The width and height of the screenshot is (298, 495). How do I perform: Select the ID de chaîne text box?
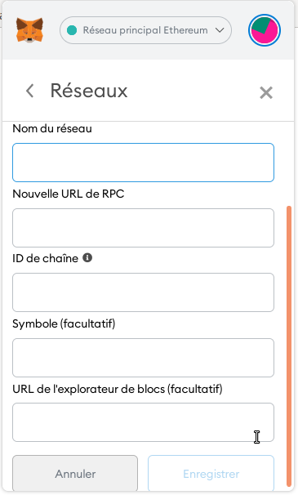point(144,292)
